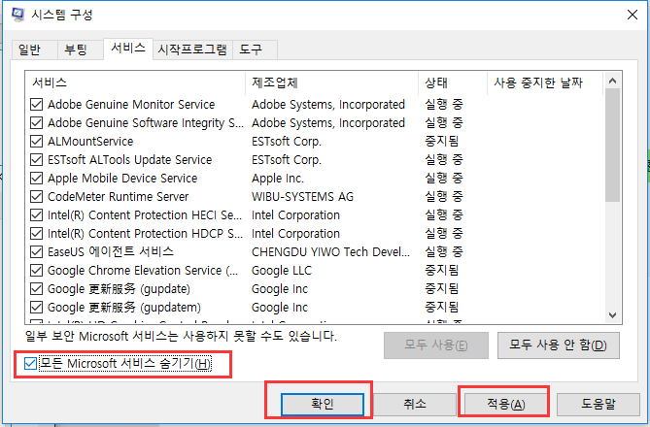Go to the 시작프로그램 tab
650x427 pixels.
point(192,49)
